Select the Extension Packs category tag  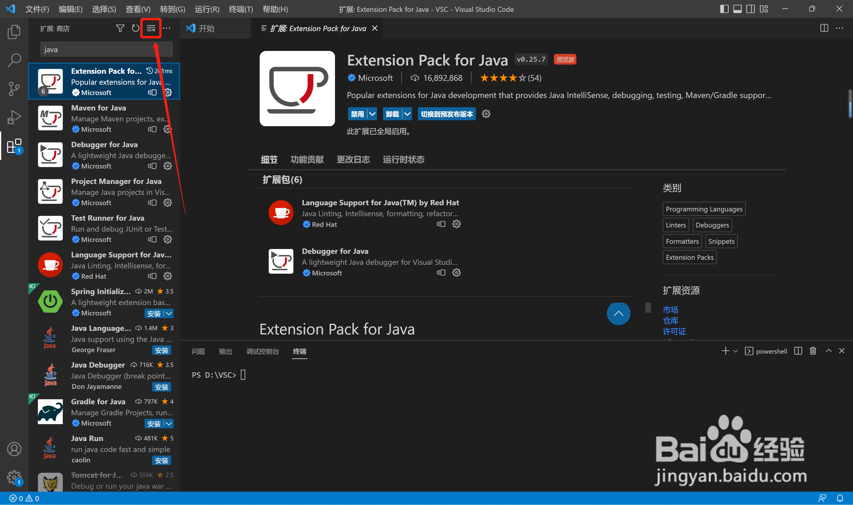(689, 257)
